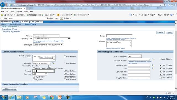This screenshot has height=100, width=177.
Task: Toggle Amount User Editable checkbox
Action: pos(65,71)
